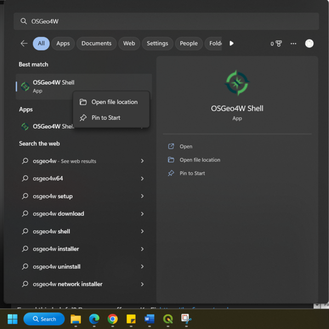Choose 'Open file location' in context menu

(x=114, y=102)
